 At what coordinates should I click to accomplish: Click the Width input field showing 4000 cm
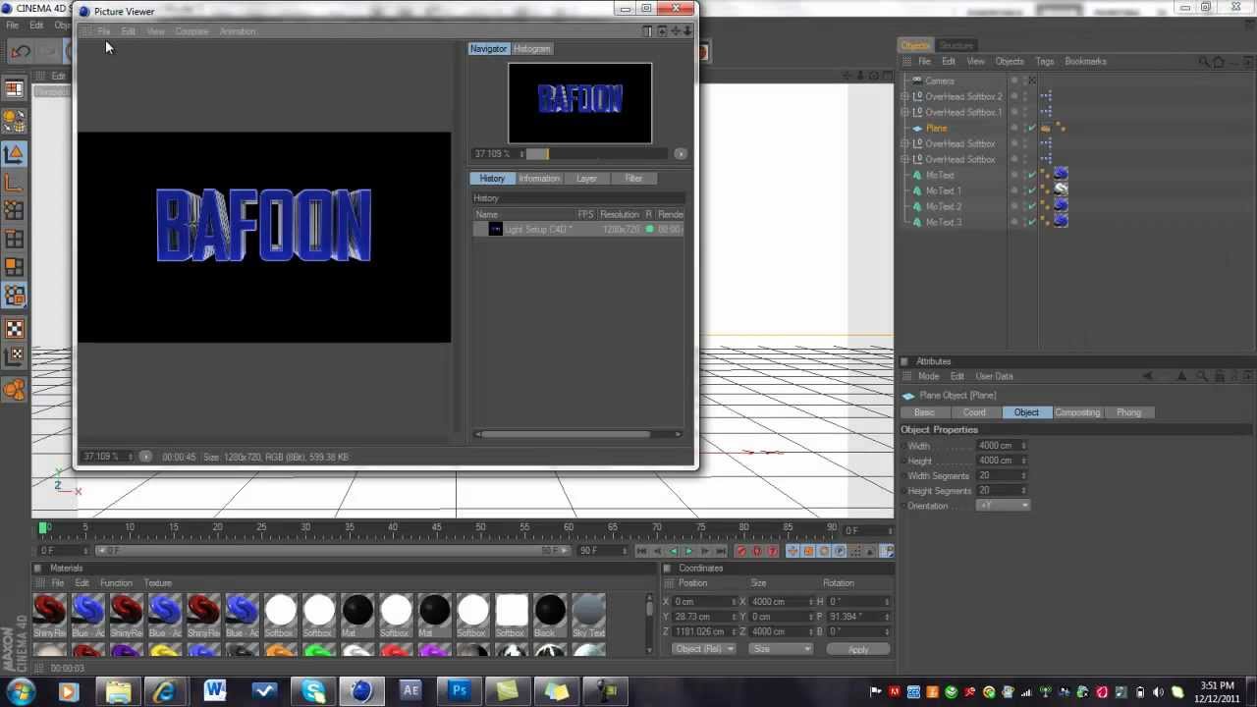click(999, 446)
